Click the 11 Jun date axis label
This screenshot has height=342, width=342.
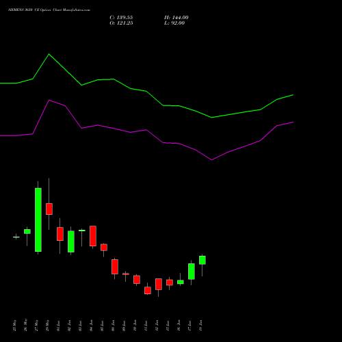(x=146, y=326)
